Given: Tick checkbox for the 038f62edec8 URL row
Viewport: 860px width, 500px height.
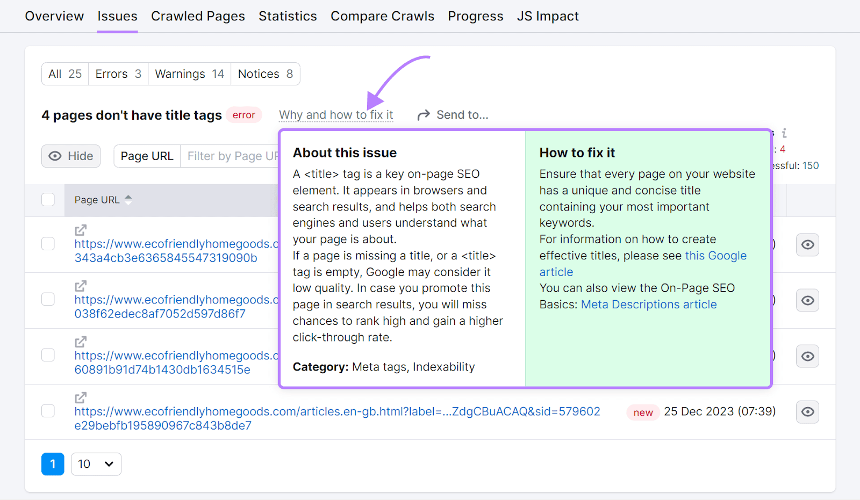Looking at the screenshot, I should point(48,299).
